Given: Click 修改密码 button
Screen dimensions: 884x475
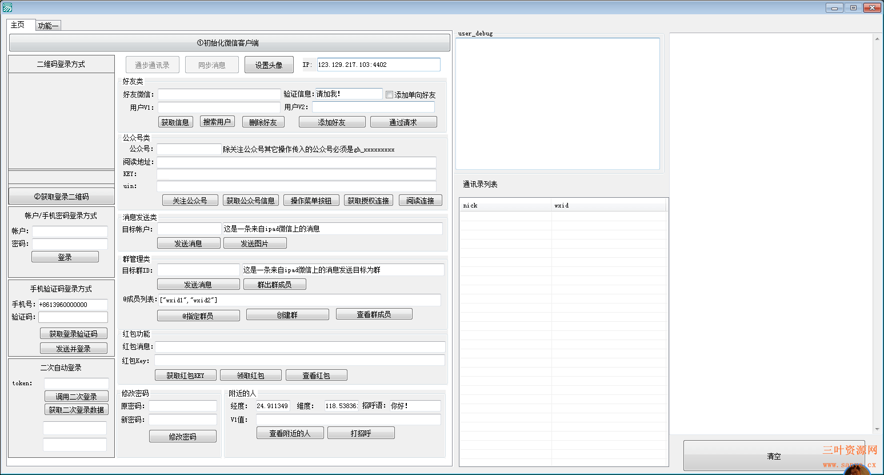Looking at the screenshot, I should coord(183,436).
